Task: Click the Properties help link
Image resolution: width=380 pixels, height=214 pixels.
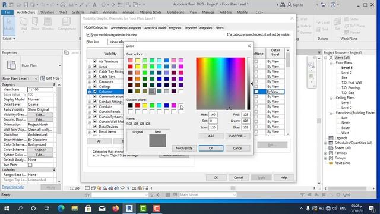Action: pos(13,187)
